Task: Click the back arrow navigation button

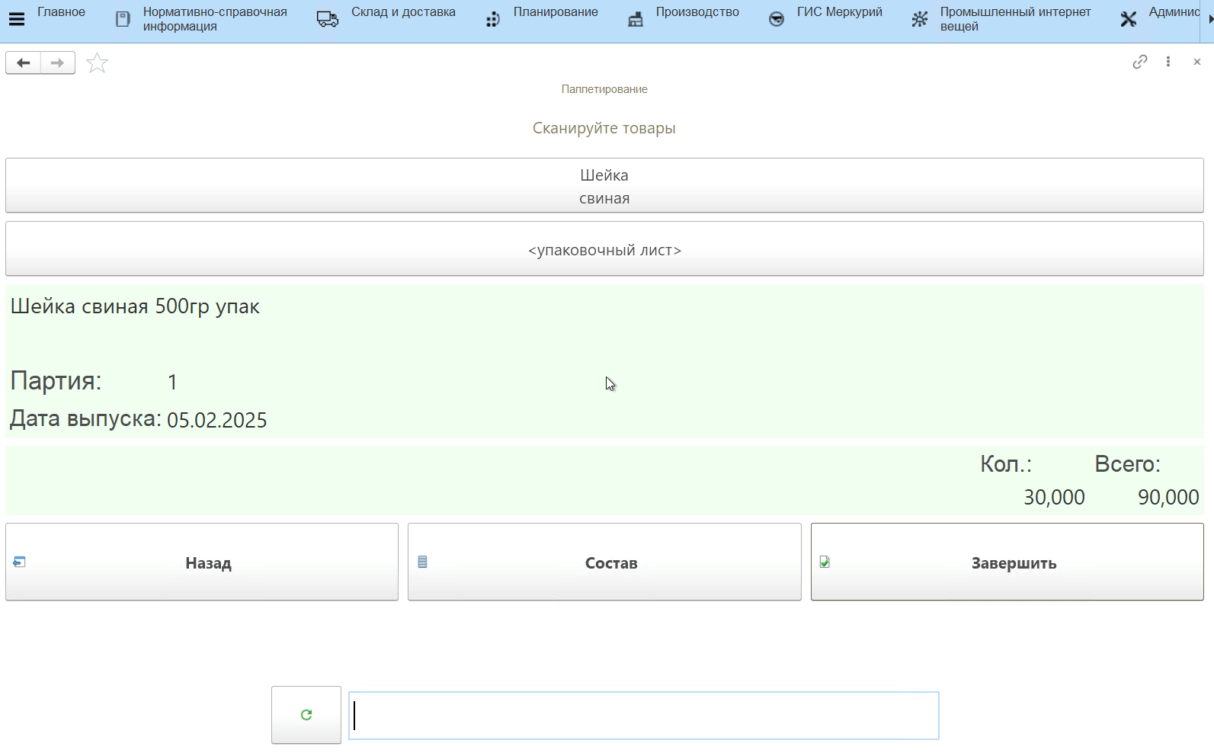Action: point(24,62)
